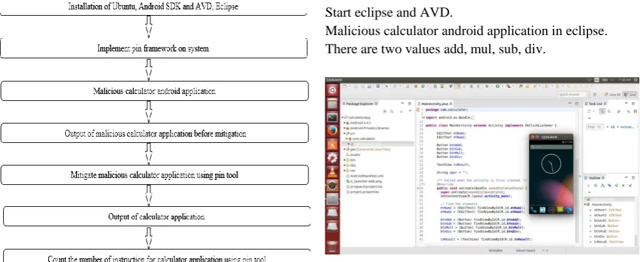Click the New Task icon in Task List
This screenshot has width=640, height=262.
coord(589,112)
